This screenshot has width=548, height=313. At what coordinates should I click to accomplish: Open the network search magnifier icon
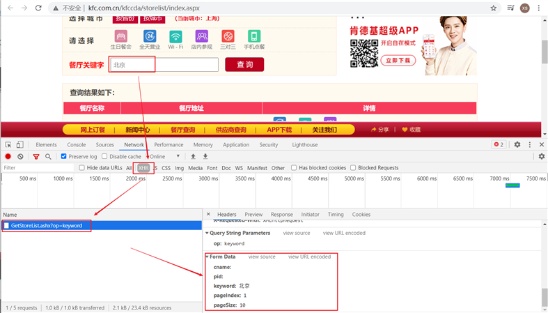coord(48,156)
